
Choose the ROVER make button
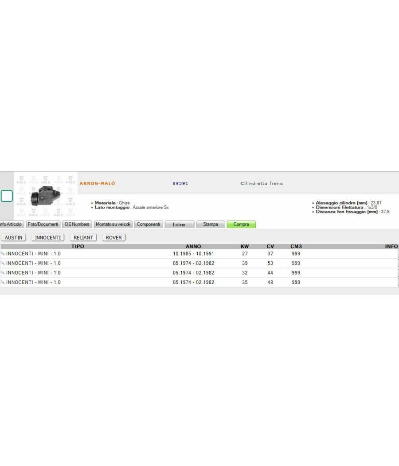[113, 238]
